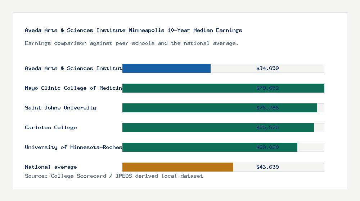Select the Aveda Arts & Sciences Institute row label
The width and height of the screenshot is (360, 201).
73,68
